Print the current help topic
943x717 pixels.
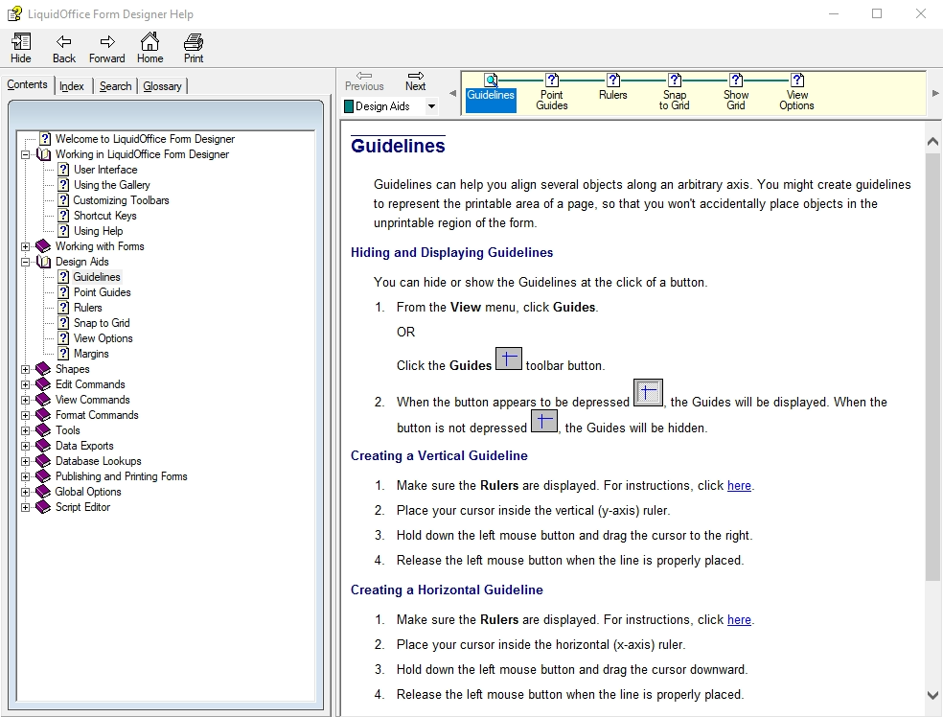193,41
